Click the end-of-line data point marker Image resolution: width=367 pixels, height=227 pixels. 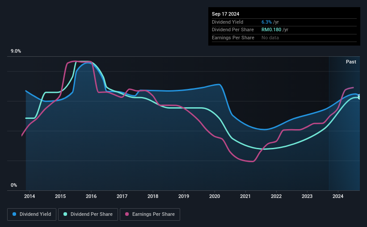pos(359,97)
